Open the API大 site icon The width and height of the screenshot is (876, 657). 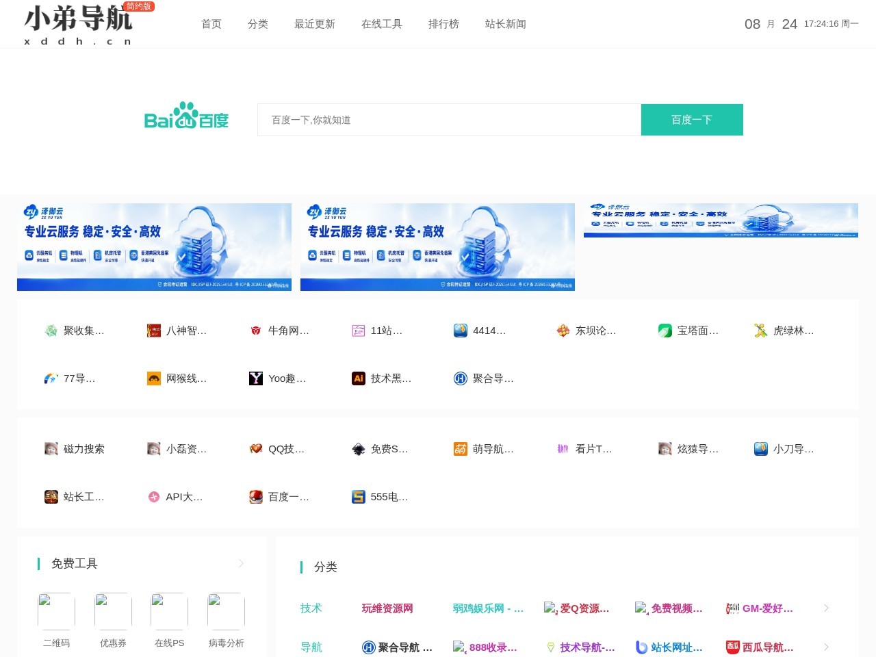click(x=154, y=497)
